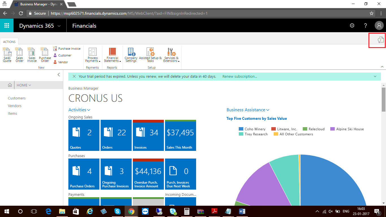This screenshot has height=217, width=386.
Task: Create a new Purchase Order from ribbon
Action: click(45, 55)
